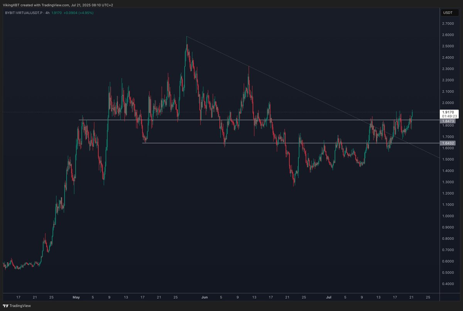Screen dimensions: 463x311
Task: Click the 1.0000 price axis label
Action: (448, 216)
